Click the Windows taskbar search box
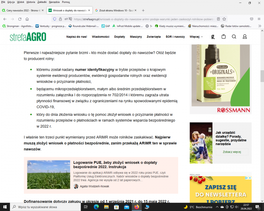The image size is (264, 211). pos(45,207)
